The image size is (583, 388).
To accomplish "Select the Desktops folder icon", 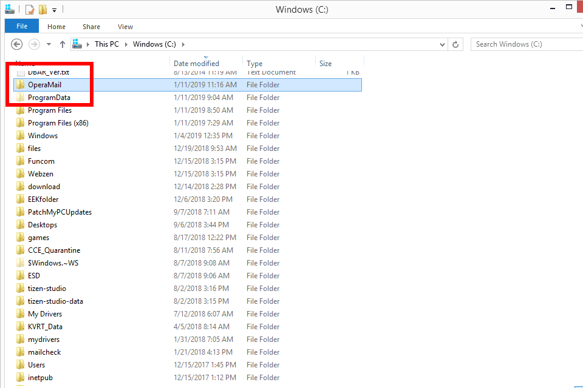I will click(21, 225).
